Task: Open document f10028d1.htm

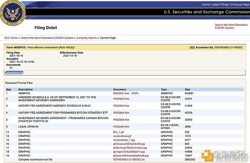Action: point(121,93)
